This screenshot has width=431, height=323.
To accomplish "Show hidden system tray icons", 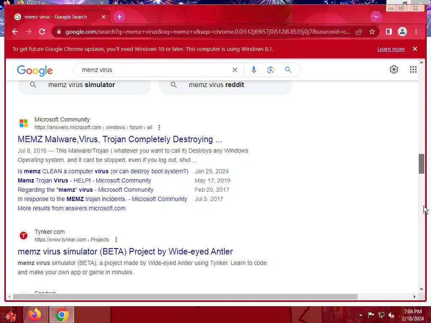I will coord(361,315).
